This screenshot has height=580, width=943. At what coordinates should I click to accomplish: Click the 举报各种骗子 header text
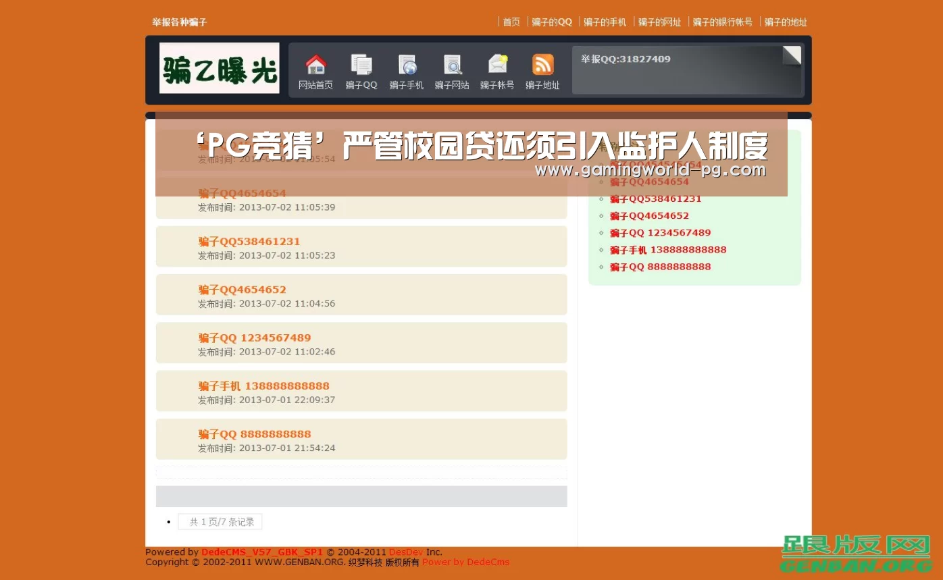[x=180, y=22]
